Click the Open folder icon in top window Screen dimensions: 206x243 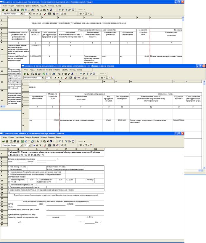(4, 9)
